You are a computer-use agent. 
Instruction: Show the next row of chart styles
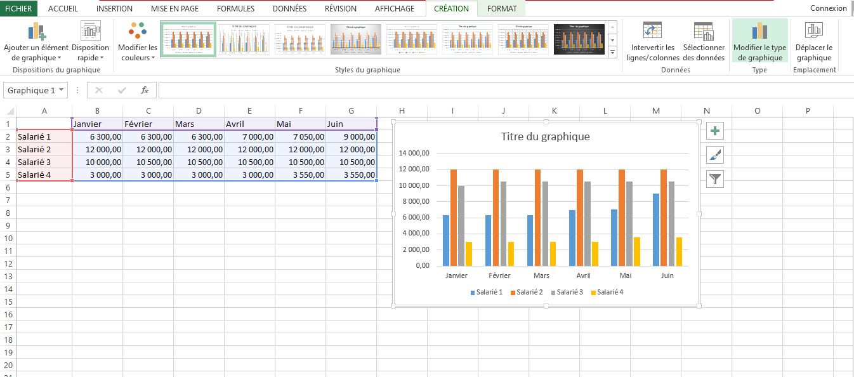tap(612, 39)
